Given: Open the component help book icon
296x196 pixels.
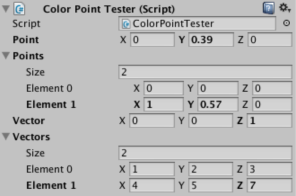Looking at the screenshot, I should pos(269,8).
